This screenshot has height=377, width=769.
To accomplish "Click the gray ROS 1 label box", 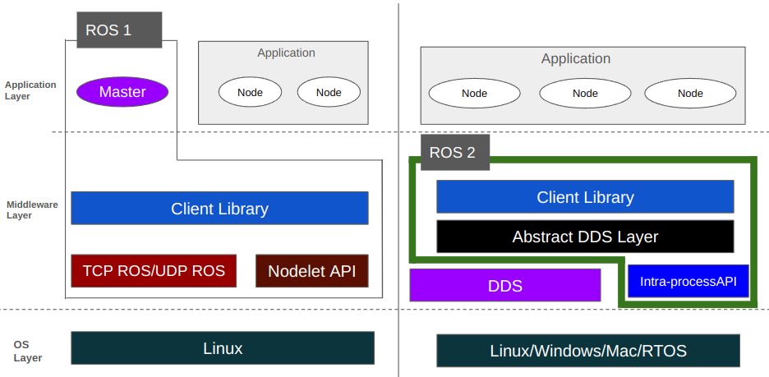I will click(x=119, y=30).
